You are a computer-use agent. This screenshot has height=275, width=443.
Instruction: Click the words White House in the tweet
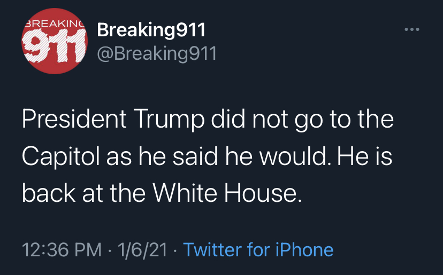click(227, 193)
